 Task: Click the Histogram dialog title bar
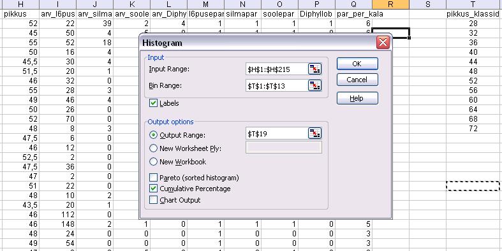258,43
